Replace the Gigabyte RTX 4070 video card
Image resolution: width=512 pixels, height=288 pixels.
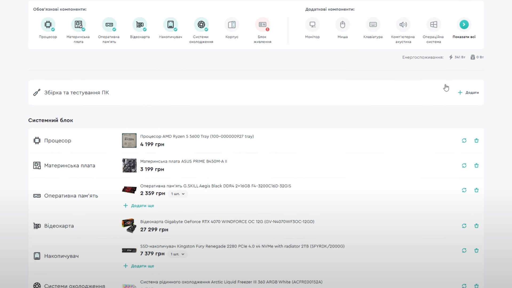(464, 226)
